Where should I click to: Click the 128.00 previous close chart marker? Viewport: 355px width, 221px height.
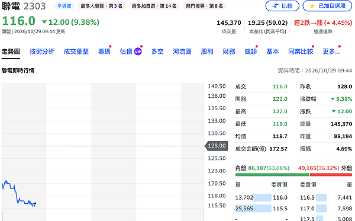point(217,146)
